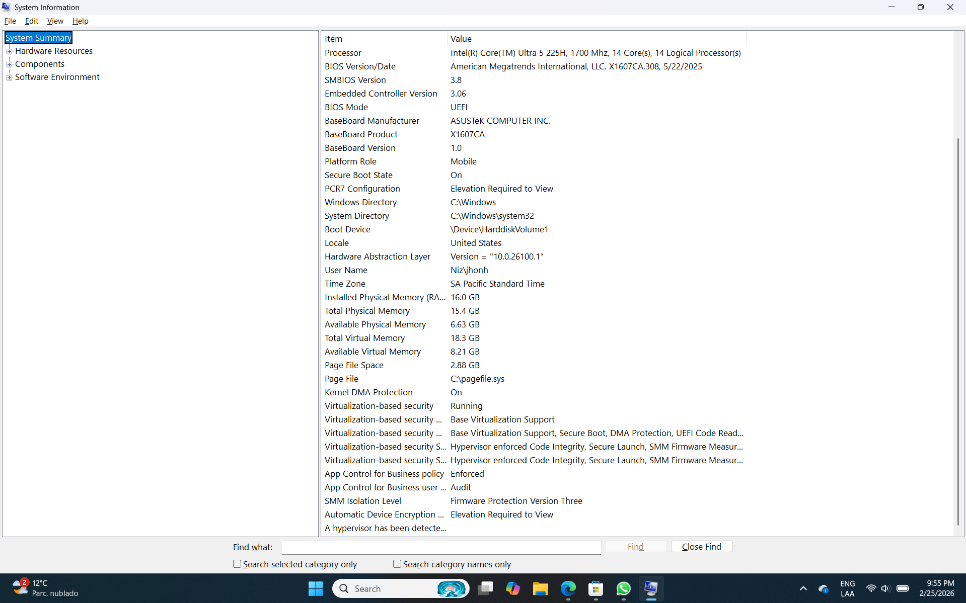Select the BIOS Mode row
This screenshot has height=603, width=966.
coord(534,107)
